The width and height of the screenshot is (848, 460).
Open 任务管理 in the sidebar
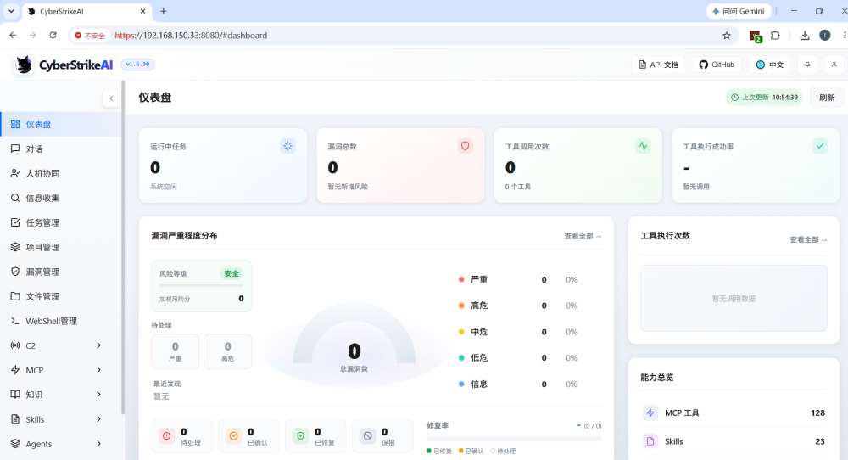click(60, 222)
